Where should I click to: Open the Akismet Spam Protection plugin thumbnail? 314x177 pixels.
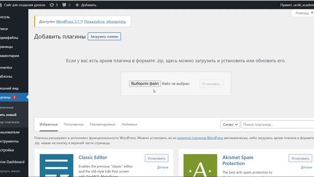point(200,165)
